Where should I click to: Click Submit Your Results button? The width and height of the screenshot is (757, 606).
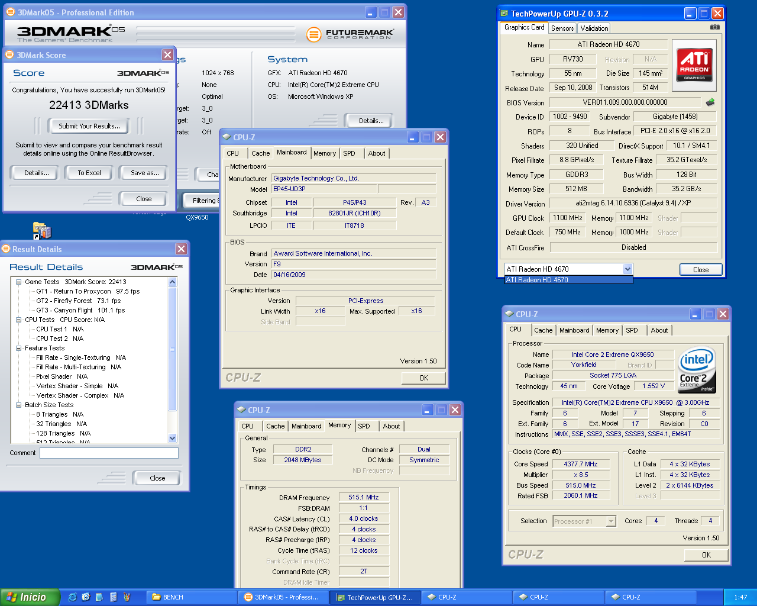(89, 126)
